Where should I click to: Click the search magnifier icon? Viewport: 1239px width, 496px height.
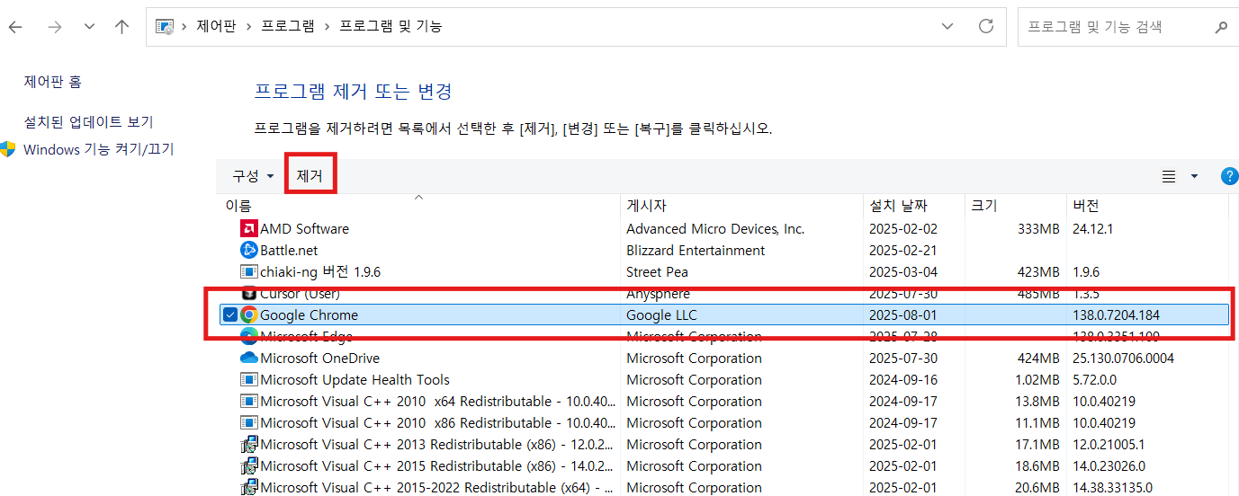click(1221, 27)
